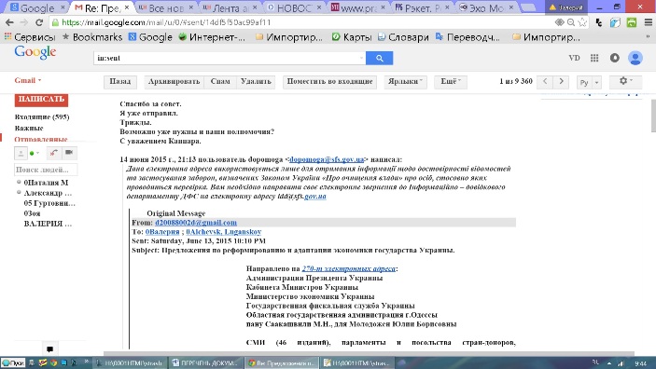The width and height of the screenshot is (656, 369).
Task: Click the green extension icon in Chrome toolbar
Action: click(x=632, y=22)
